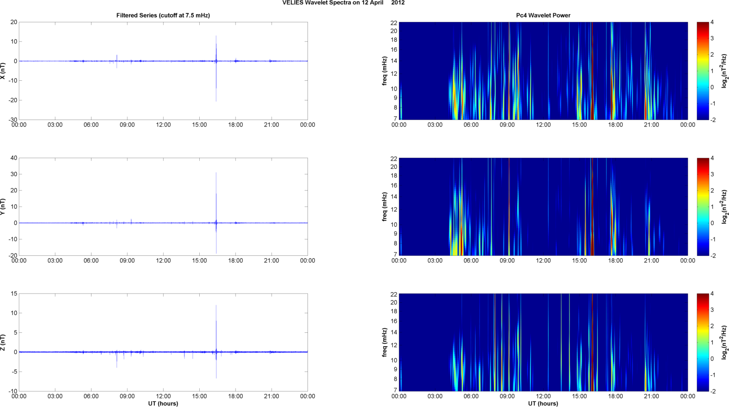Click the freq (mHz) label of the top spectrogram
Image resolution: width=729 pixels, height=407 pixels.
[x=385, y=71]
